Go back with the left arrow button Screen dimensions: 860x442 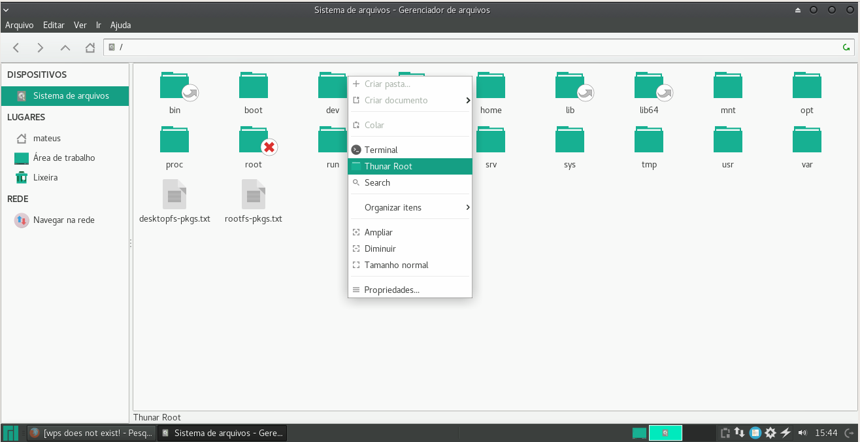click(16, 47)
